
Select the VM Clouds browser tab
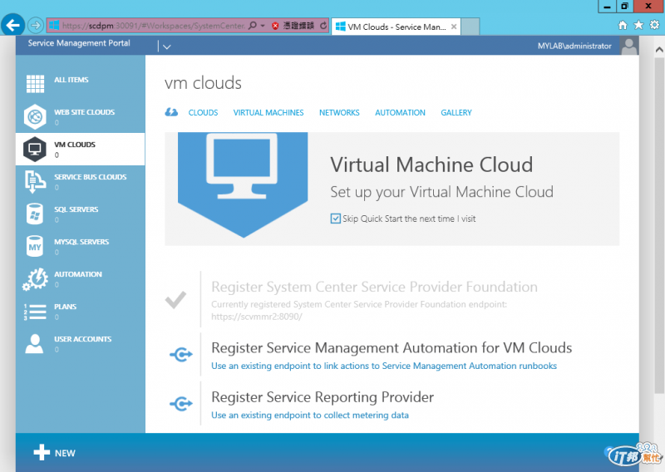(396, 27)
